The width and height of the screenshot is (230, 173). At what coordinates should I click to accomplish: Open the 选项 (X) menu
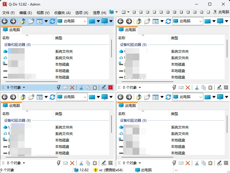tap(82, 13)
